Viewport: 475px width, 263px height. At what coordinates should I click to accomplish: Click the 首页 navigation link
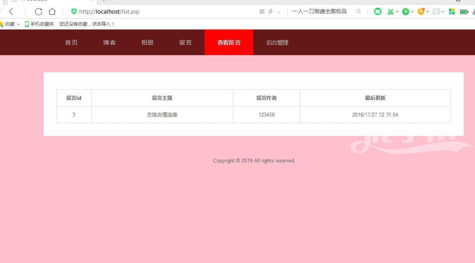pyautogui.click(x=71, y=43)
